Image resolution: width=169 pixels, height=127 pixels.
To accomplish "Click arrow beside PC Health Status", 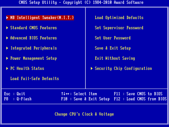I will 7,69.
